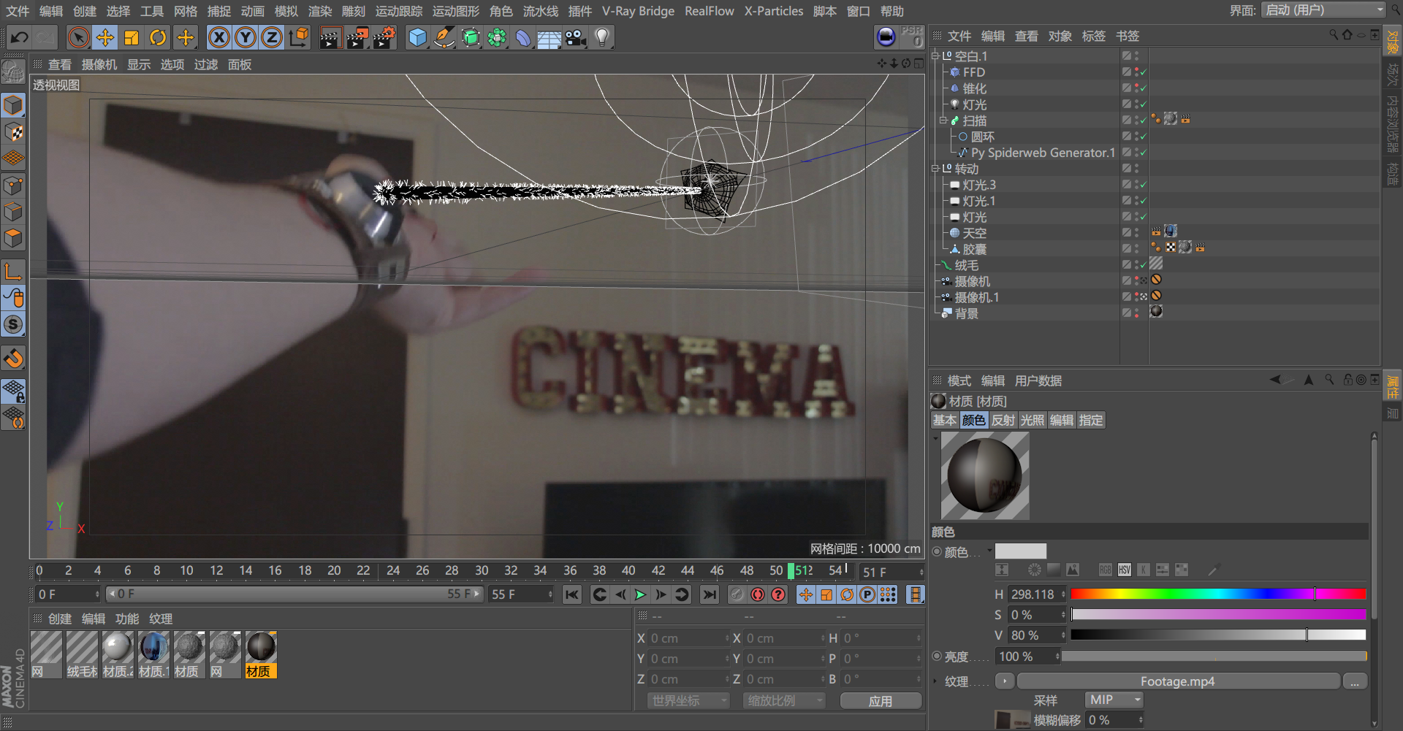1403x731 pixels.
Task: Play the animation forward
Action: pyautogui.click(x=640, y=594)
